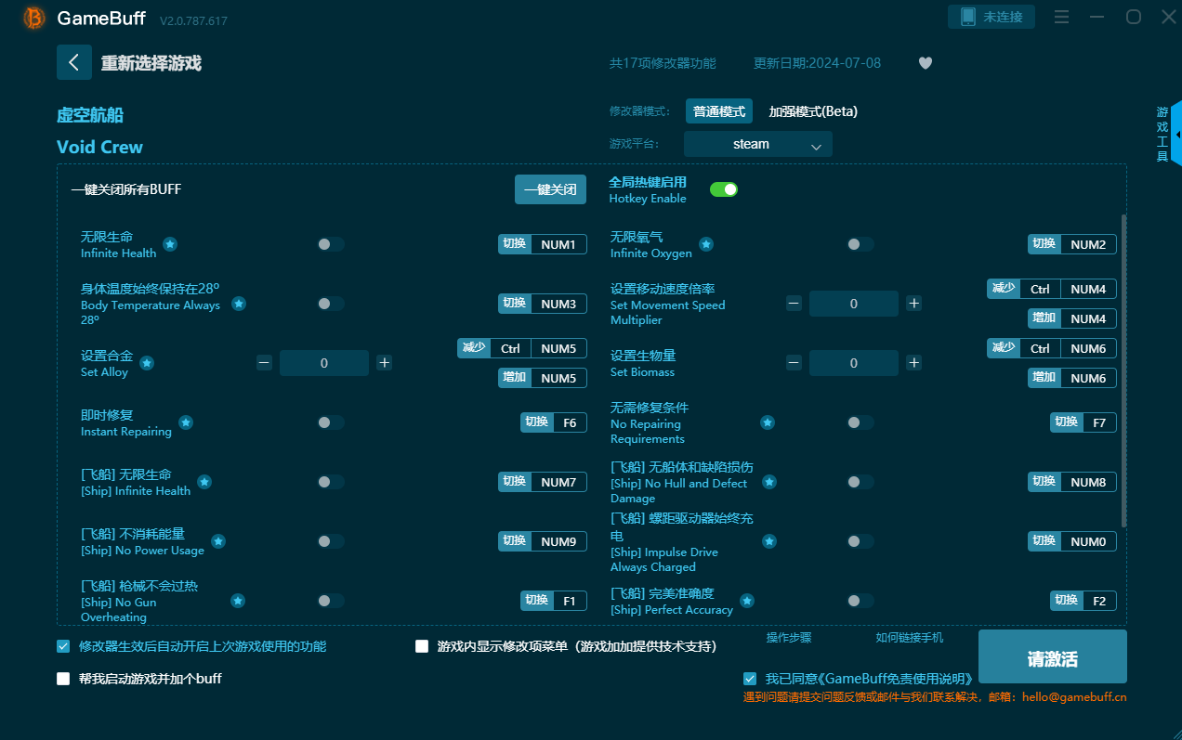Click NUM2 hotkey for Infinite Oxygen
This screenshot has height=740, width=1182.
click(x=1072, y=244)
